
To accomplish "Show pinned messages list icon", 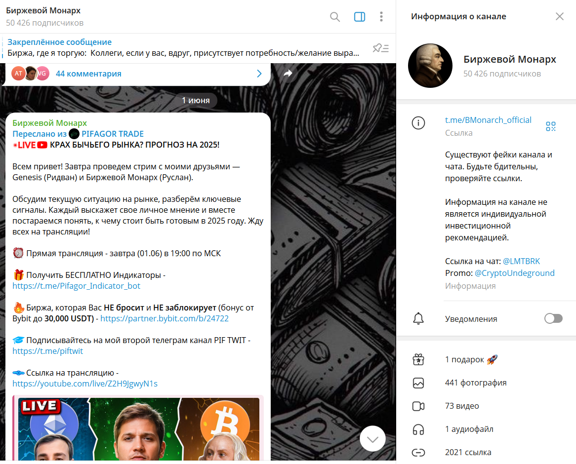I will pyautogui.click(x=380, y=48).
